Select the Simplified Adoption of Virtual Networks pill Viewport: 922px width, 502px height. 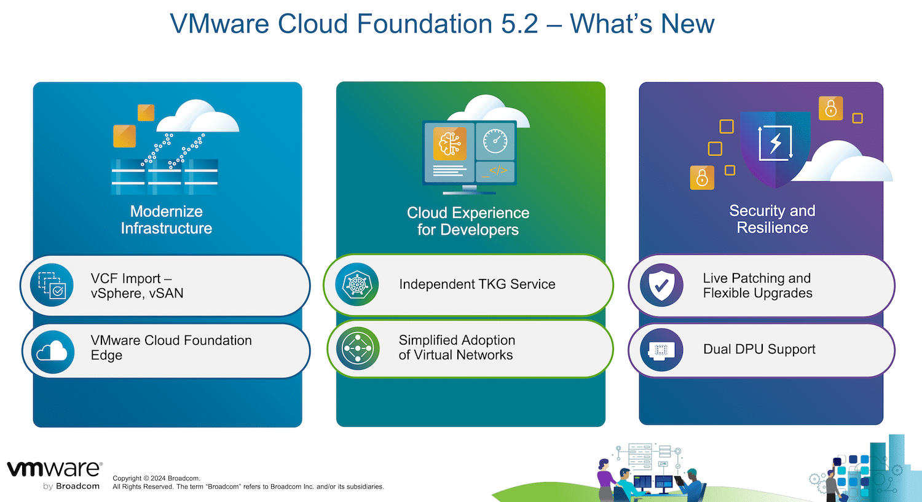click(470, 348)
